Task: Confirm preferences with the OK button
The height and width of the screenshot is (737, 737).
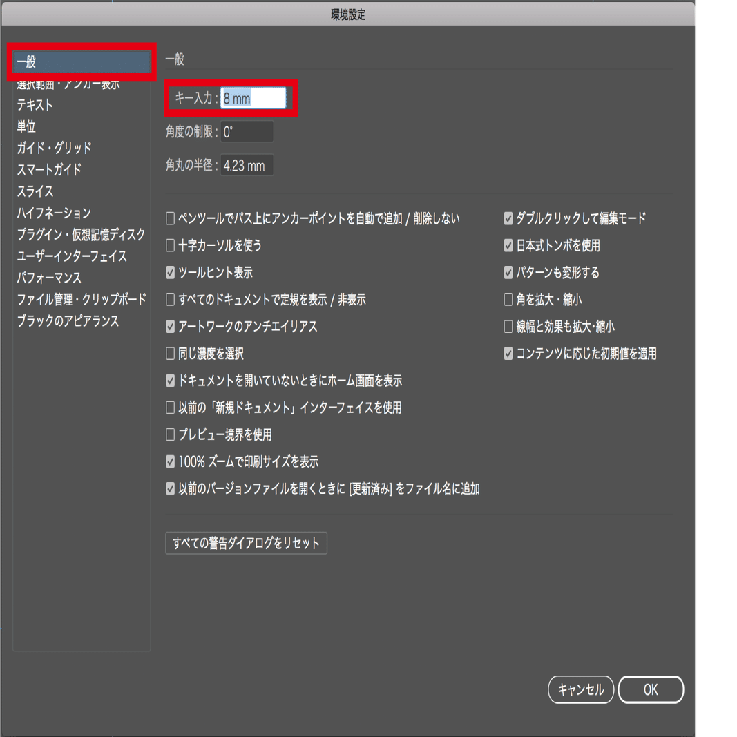Action: click(651, 689)
